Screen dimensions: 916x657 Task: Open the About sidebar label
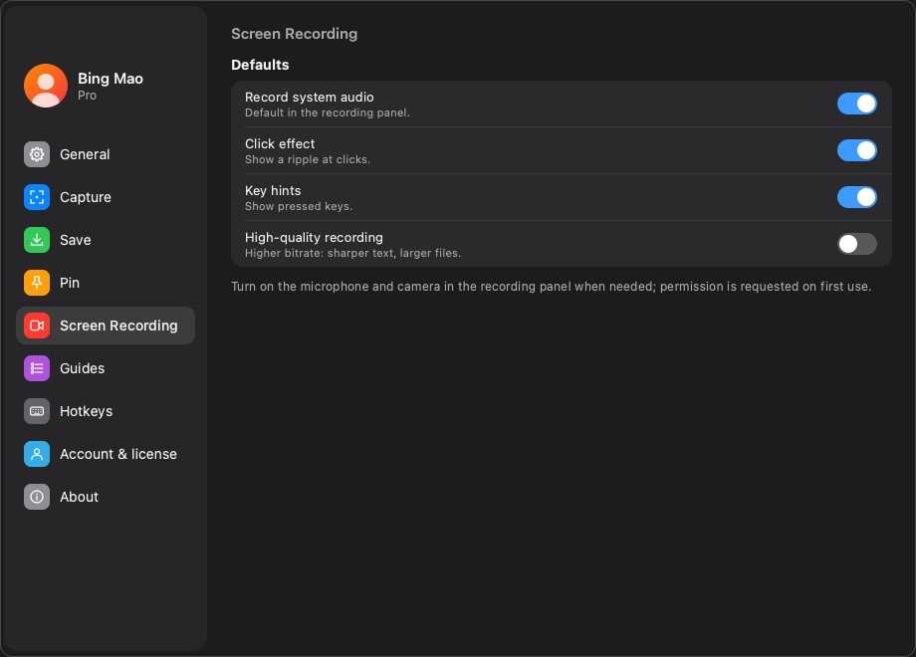pyautogui.click(x=79, y=497)
